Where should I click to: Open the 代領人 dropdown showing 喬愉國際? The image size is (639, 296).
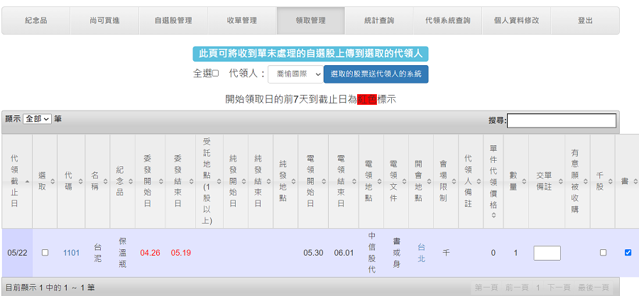(x=295, y=74)
